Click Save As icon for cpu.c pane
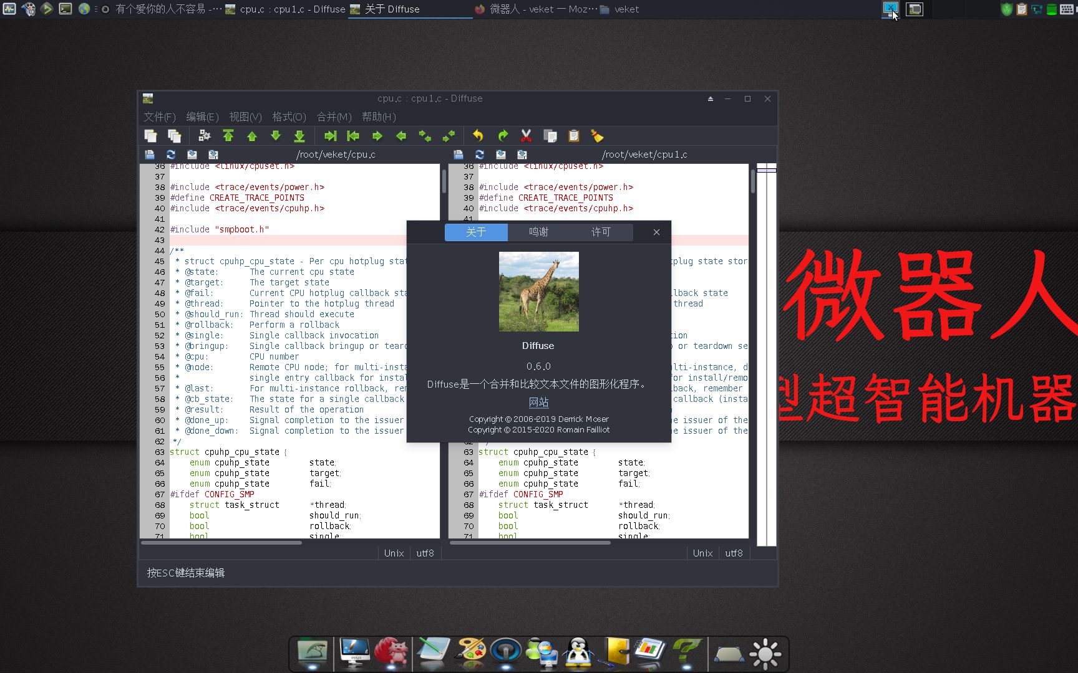The height and width of the screenshot is (673, 1078). pos(213,155)
